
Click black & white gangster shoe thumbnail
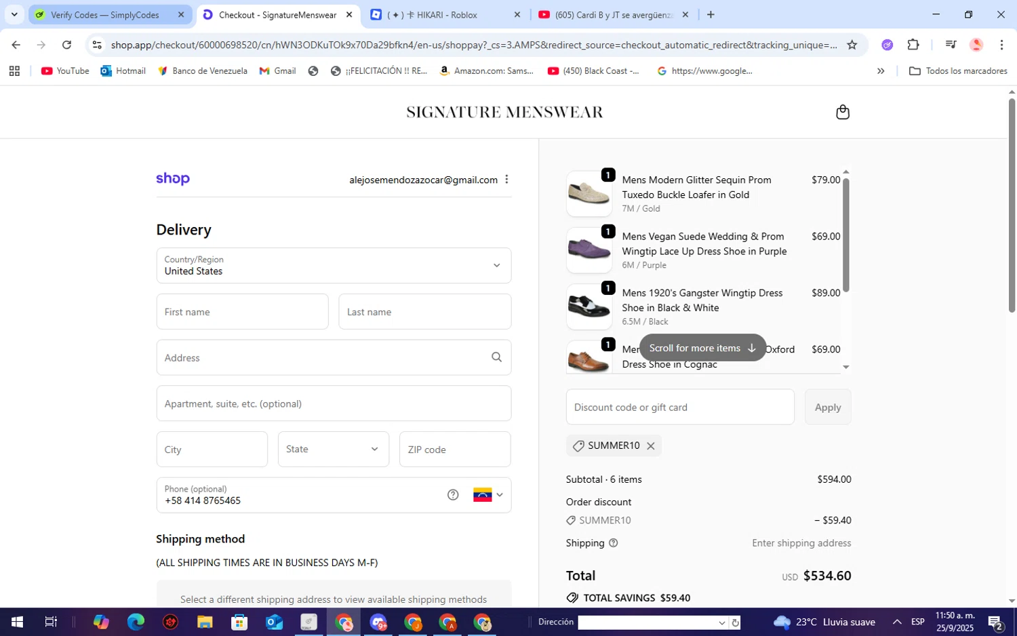click(589, 306)
